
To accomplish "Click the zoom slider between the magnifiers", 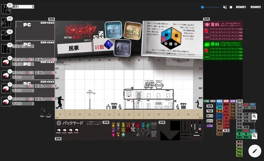I will (x=254, y=126).
